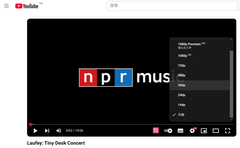This screenshot has width=240, height=148.
Task: Skip to the next video
Action: coord(47,131)
